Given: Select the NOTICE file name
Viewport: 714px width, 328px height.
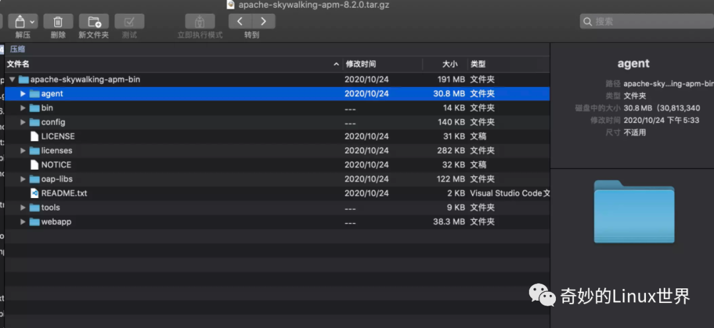Looking at the screenshot, I should point(56,165).
